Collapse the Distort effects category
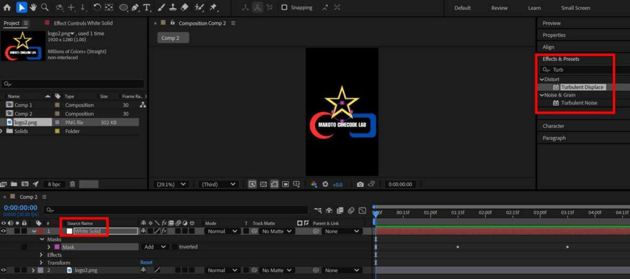 click(x=541, y=79)
